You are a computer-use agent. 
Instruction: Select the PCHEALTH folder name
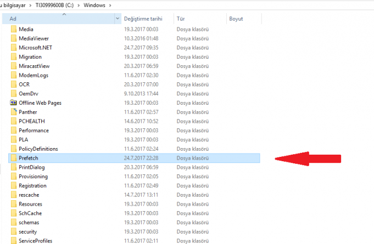(32, 121)
